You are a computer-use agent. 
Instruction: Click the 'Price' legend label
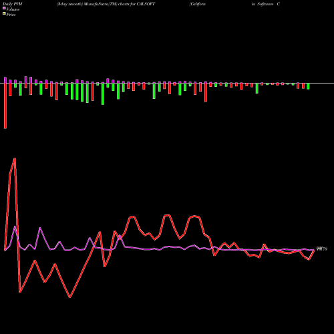tap(11, 15)
